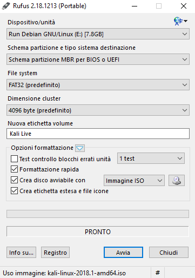Toggle Crea disco avviabile con checkbox
Image resolution: width=195 pixels, height=278 pixels.
[14, 180]
